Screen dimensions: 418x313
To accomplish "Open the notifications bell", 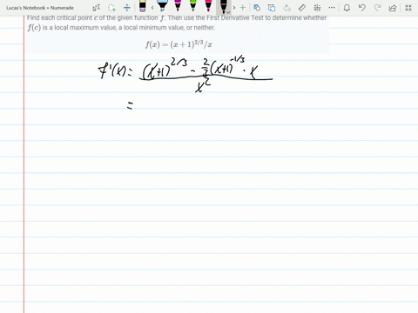I will pyautogui.click(x=347, y=8).
